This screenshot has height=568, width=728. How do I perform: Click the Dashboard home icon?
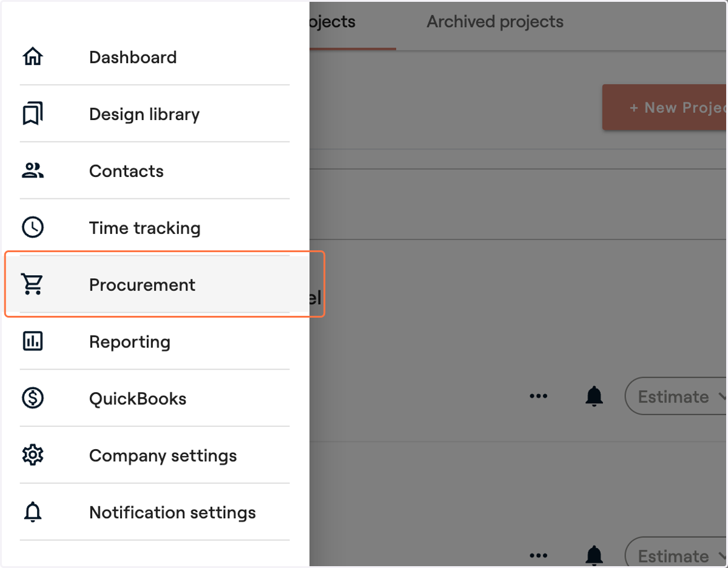coord(33,57)
